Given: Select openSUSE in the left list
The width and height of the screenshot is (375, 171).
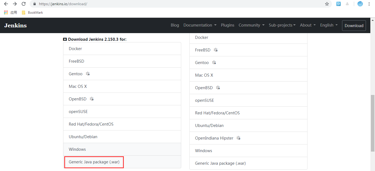Looking at the screenshot, I should coord(122,112).
